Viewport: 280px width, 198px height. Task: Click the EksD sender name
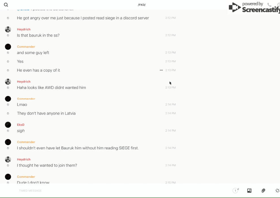21,125
